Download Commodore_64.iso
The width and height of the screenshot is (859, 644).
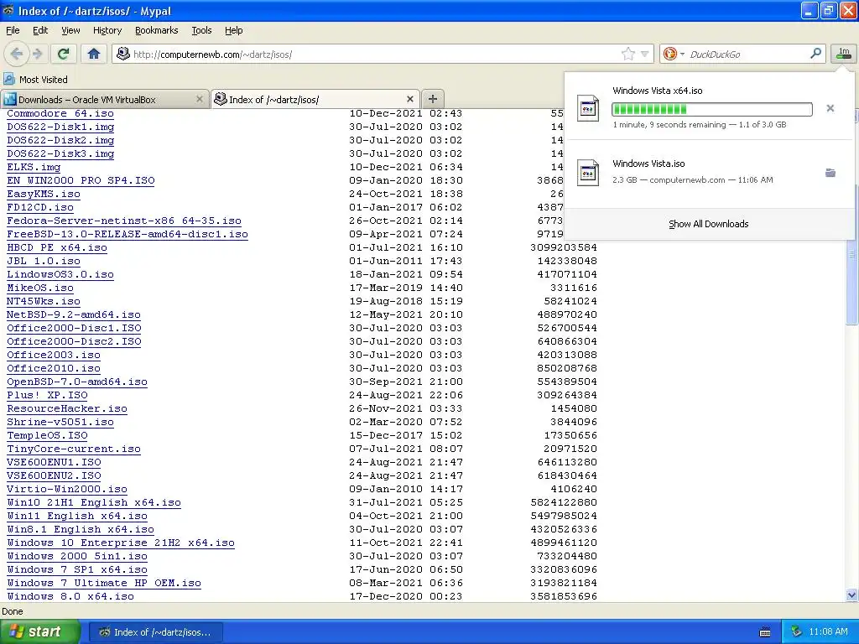[60, 113]
